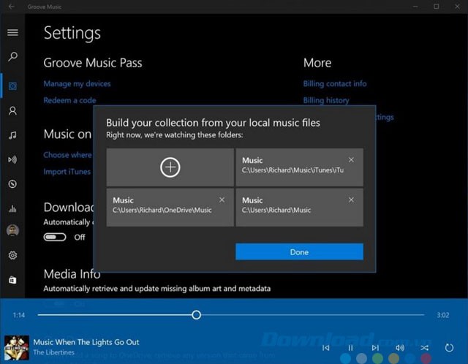Open the Billing contact info link
The height and width of the screenshot is (364, 468).
(335, 84)
